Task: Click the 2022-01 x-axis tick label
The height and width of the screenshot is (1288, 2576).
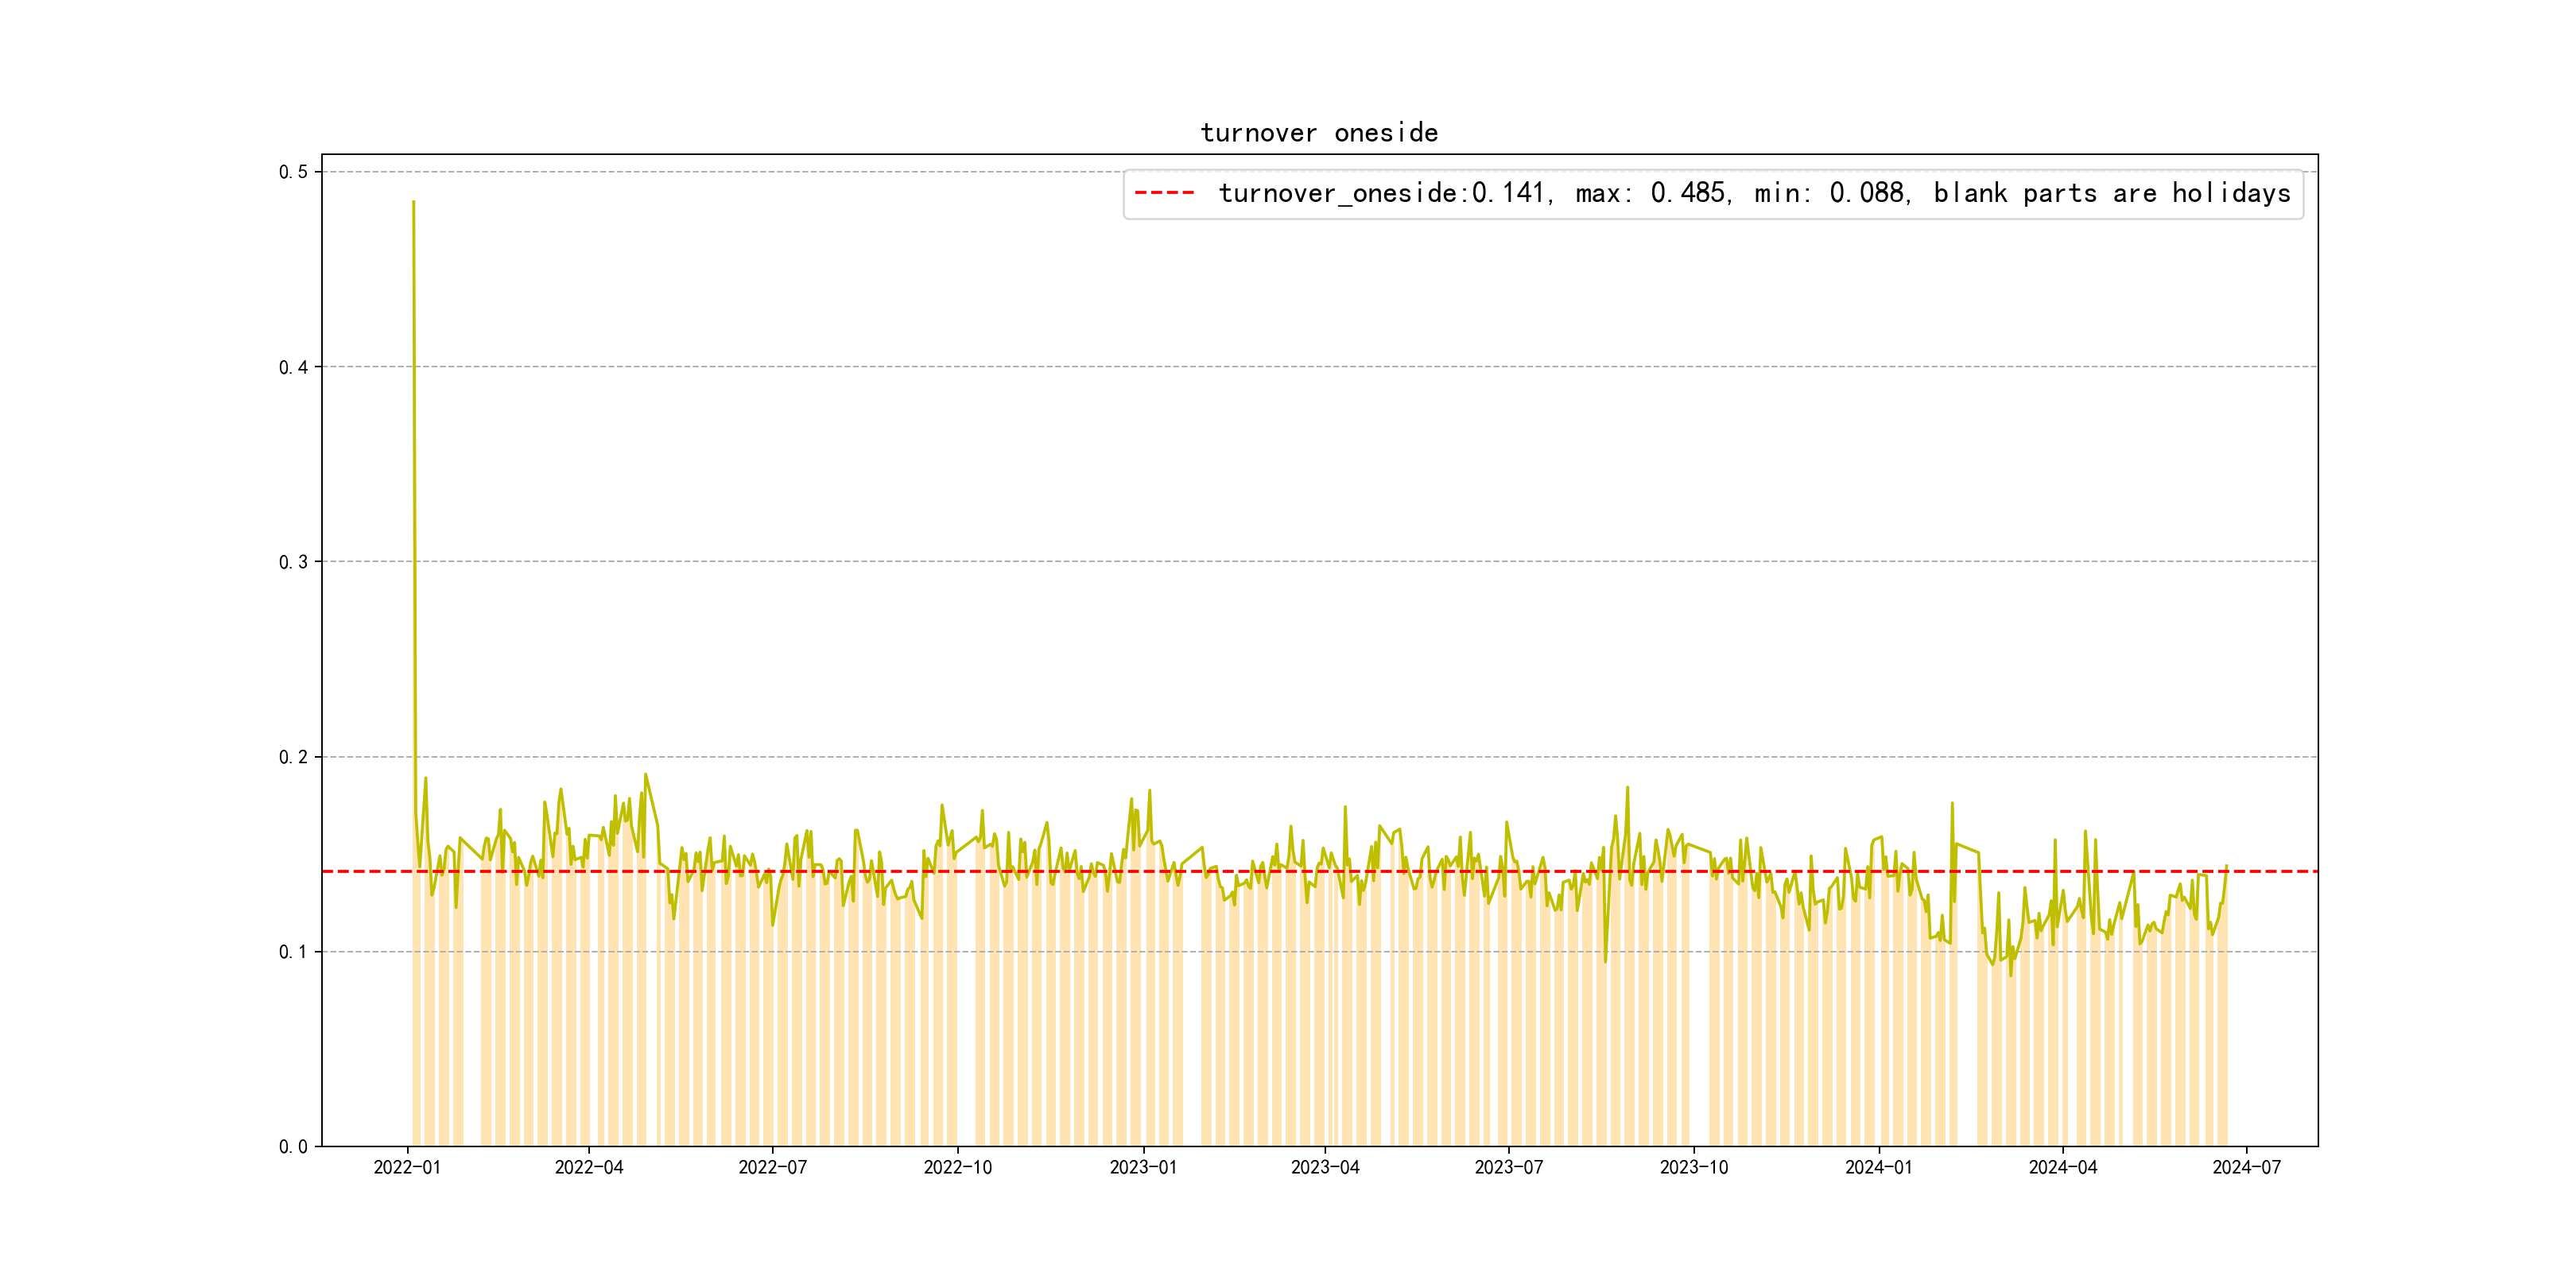Action: 407,1167
